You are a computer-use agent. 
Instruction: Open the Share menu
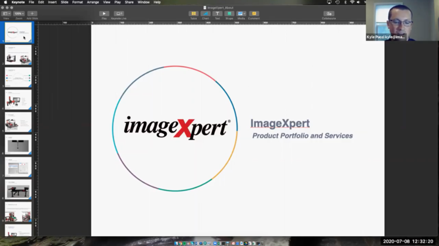(129, 2)
